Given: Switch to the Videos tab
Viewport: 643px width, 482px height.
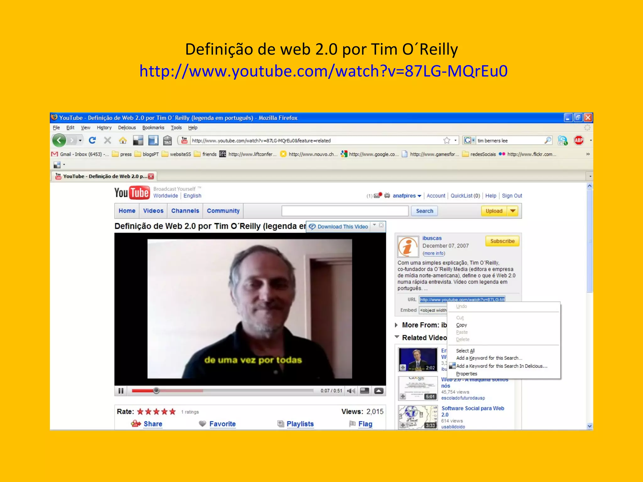Looking at the screenshot, I should tap(153, 211).
